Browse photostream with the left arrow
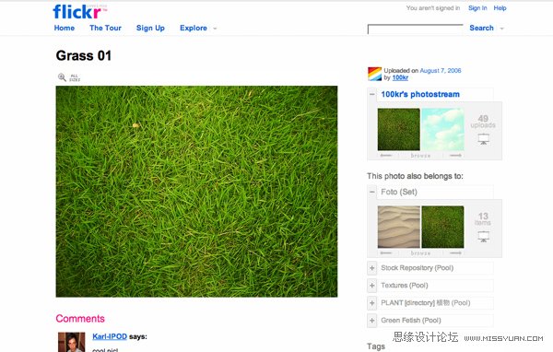 coord(386,155)
